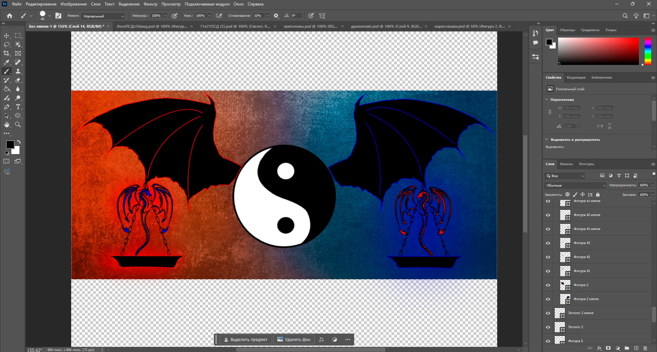
Task: Select the Ellipse shape tool
Action: (18, 116)
